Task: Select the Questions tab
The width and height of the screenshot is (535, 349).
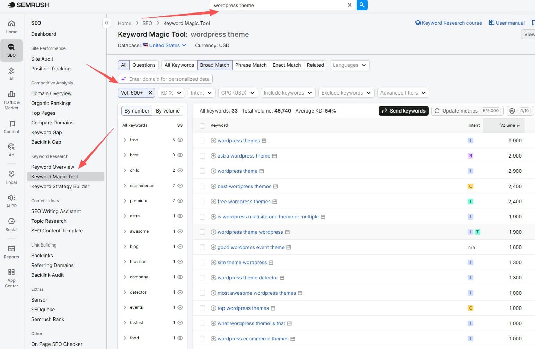Action: (x=144, y=65)
